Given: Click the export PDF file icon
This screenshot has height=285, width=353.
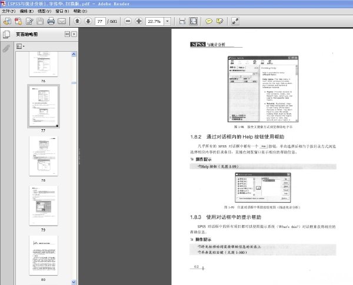Looking at the screenshot, I should pyautogui.click(x=18, y=21).
